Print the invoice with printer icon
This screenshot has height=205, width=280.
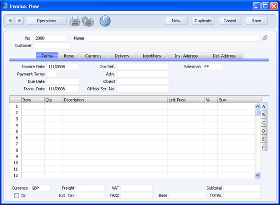[75, 21]
